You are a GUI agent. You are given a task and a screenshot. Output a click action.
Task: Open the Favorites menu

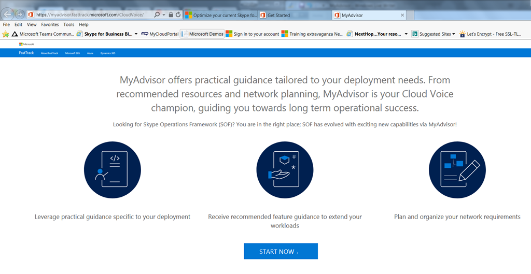point(50,24)
